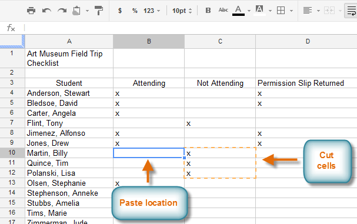Select row 7 header
This screenshot has height=224, width=357.
[x=12, y=123]
